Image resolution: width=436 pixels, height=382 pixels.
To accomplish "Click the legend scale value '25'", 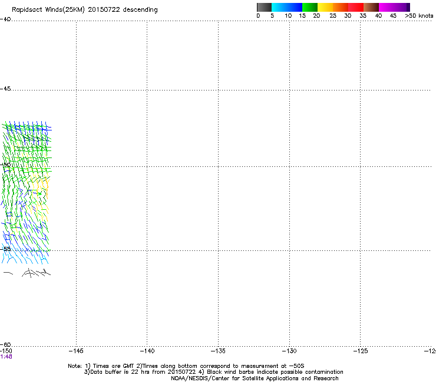I will [x=333, y=16].
